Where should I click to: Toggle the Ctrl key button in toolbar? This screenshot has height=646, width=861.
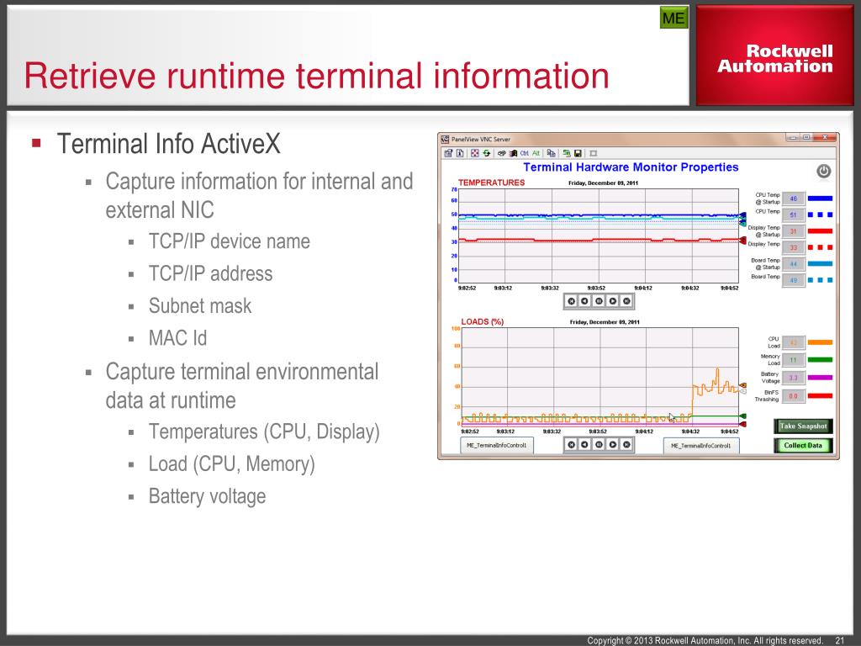point(525,153)
